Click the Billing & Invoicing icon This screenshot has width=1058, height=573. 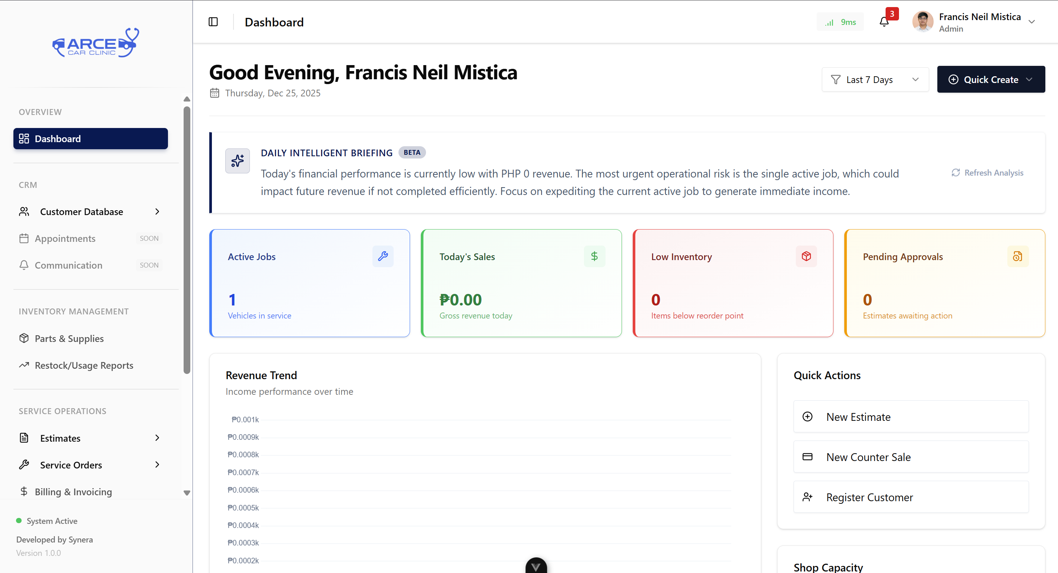pos(24,491)
